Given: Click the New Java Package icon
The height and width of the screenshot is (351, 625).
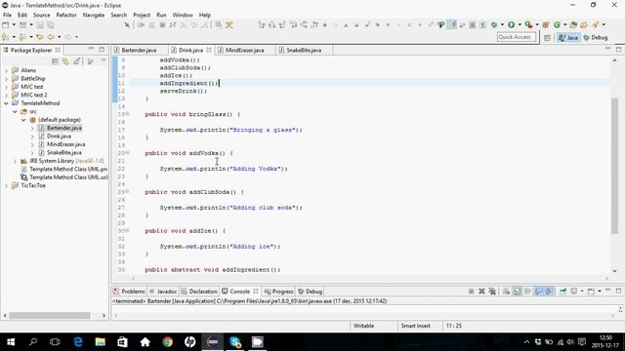Looking at the screenshot, I should [546, 24].
